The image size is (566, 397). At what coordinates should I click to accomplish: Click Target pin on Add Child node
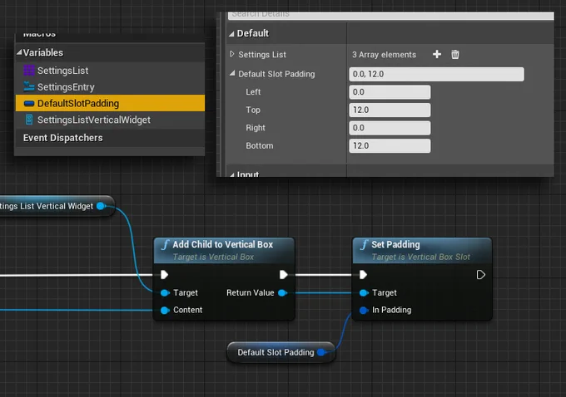165,293
